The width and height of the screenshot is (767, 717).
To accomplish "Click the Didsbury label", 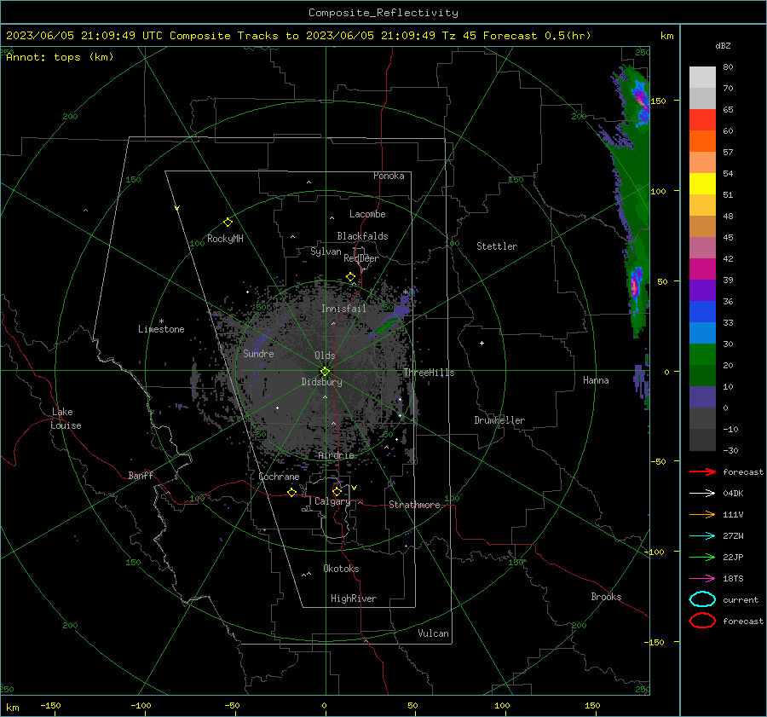I will (x=322, y=382).
